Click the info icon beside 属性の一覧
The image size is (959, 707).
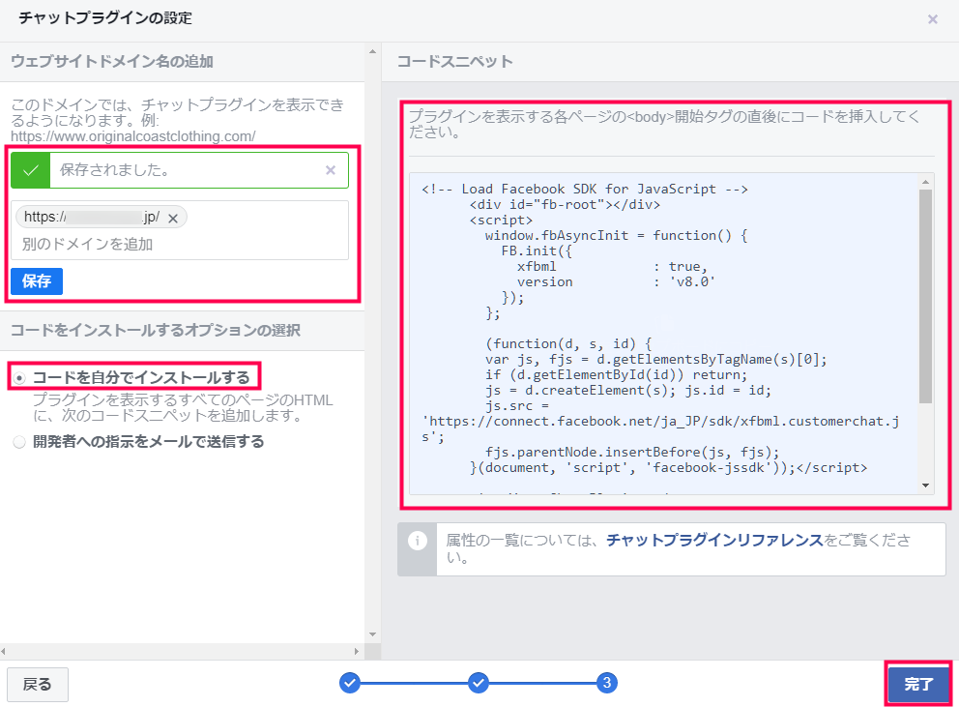click(x=417, y=541)
